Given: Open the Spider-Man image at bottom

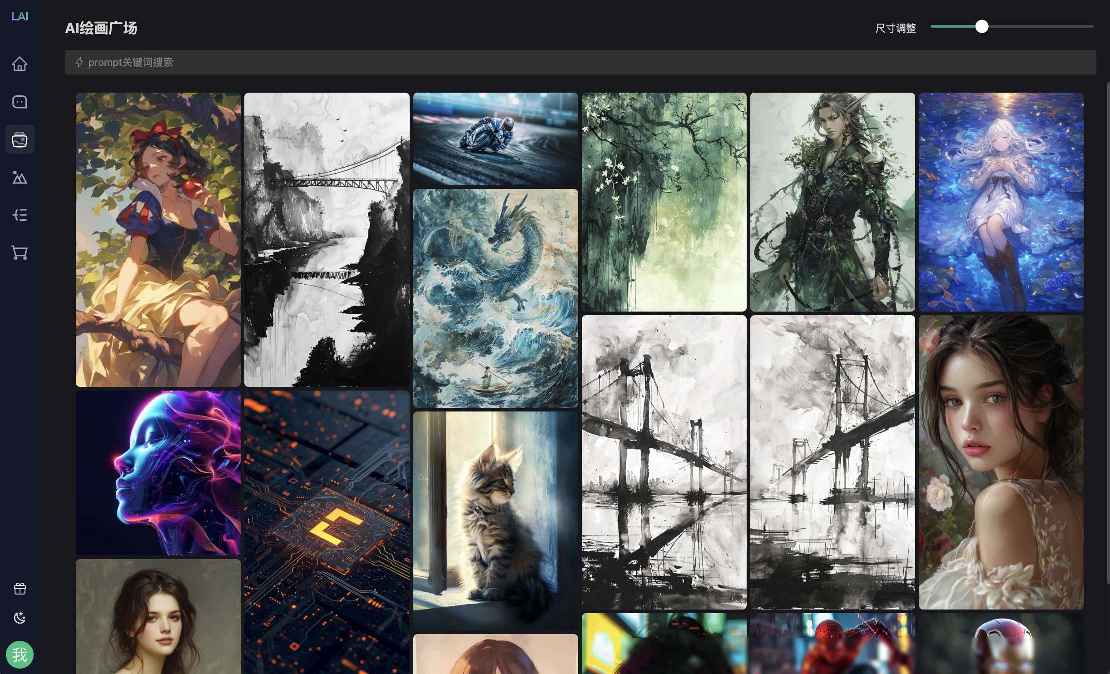Looking at the screenshot, I should tap(832, 644).
